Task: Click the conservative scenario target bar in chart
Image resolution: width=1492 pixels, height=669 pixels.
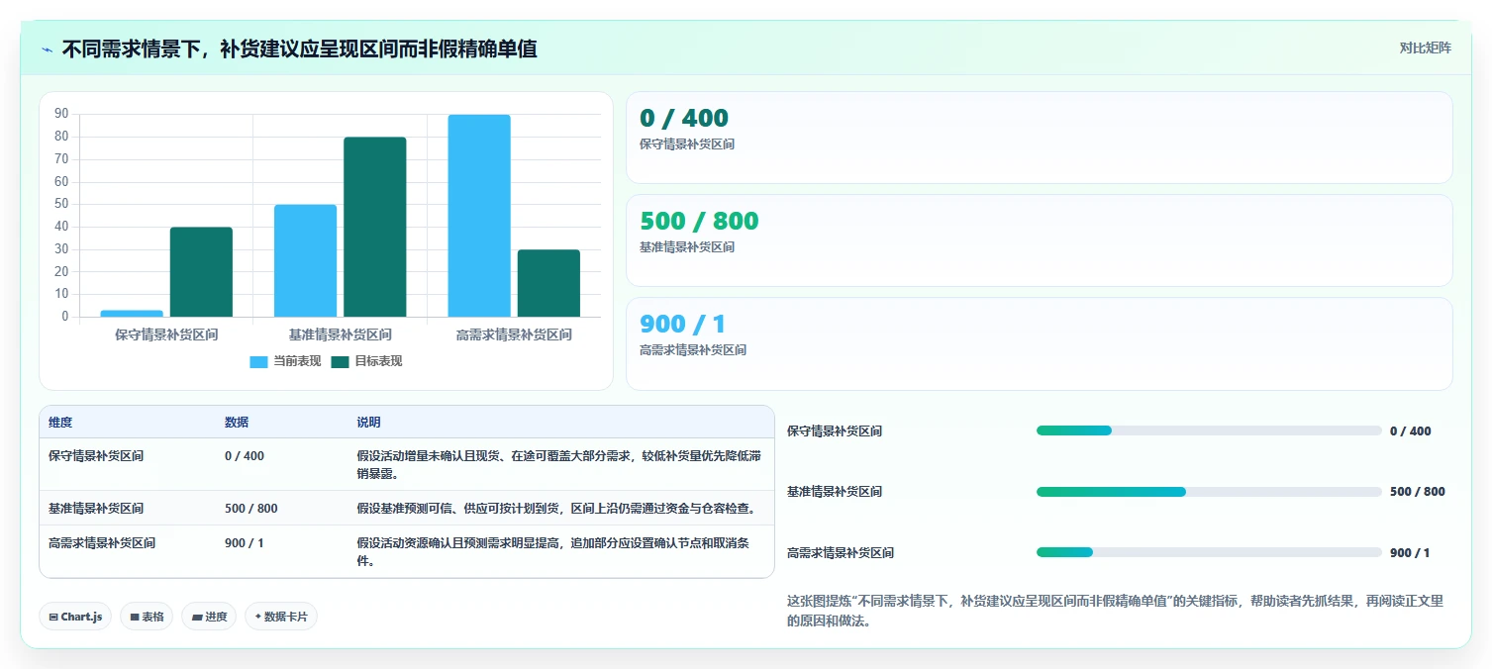Action: 201,272
